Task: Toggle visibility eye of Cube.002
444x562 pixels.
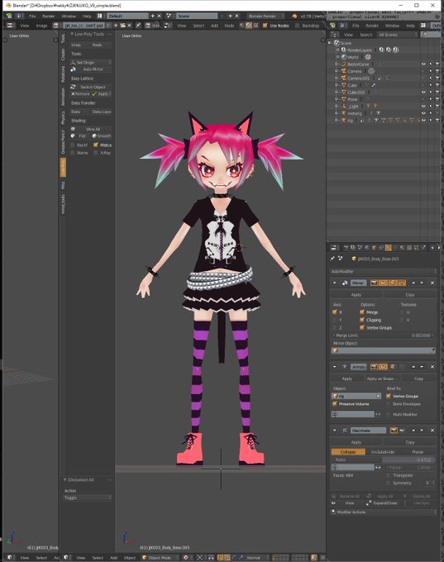Action: [423, 92]
